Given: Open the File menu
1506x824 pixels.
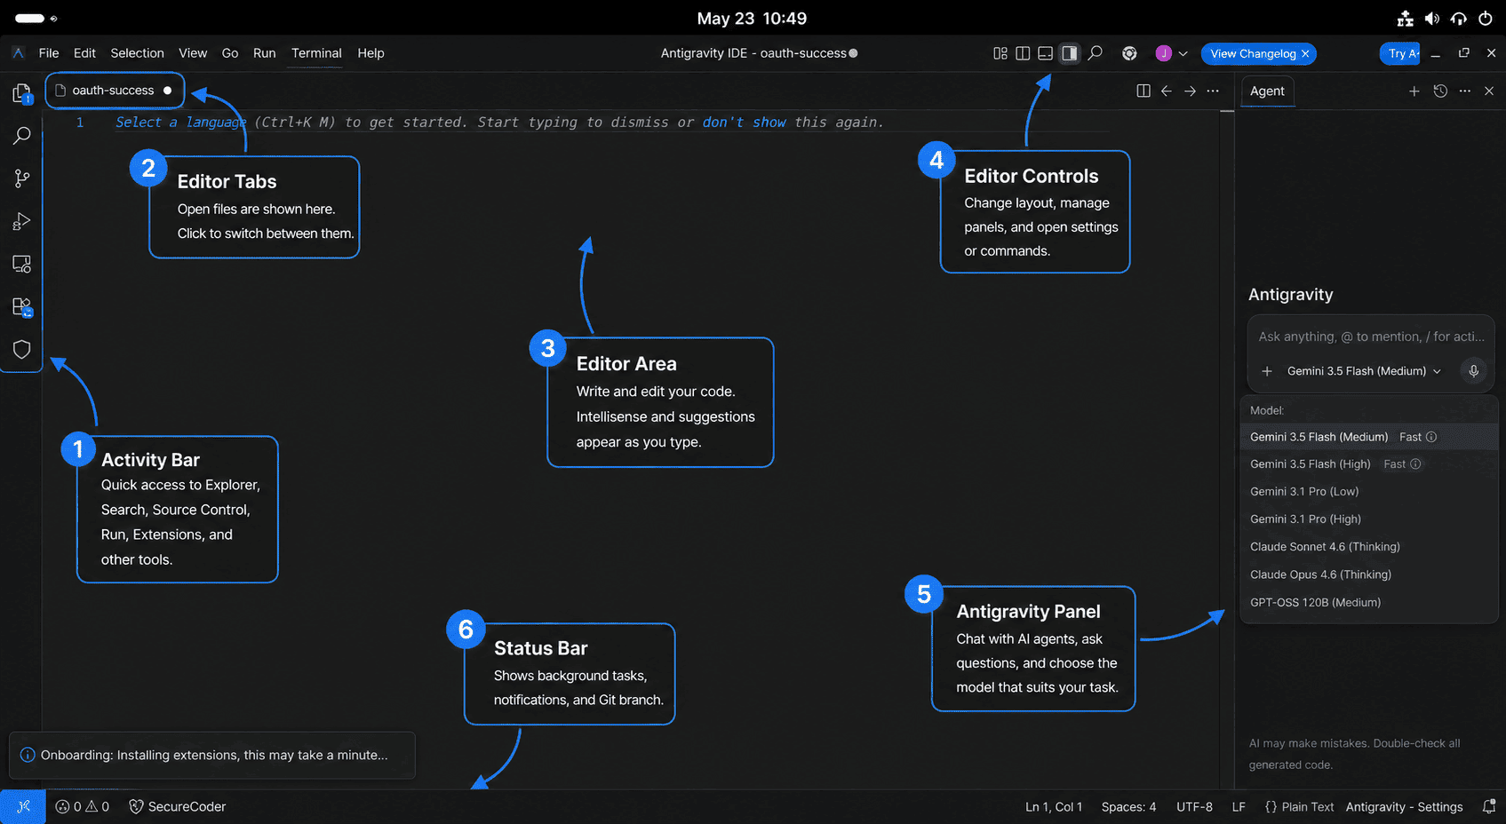Looking at the screenshot, I should [49, 53].
